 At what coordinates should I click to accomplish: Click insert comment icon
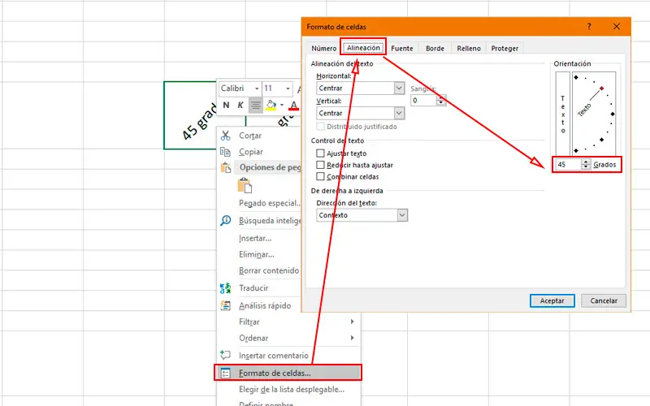point(226,355)
